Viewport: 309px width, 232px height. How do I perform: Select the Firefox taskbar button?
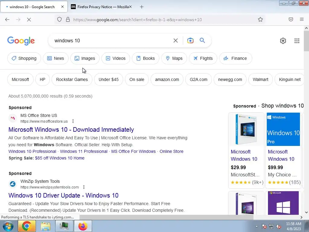[x=83, y=226]
